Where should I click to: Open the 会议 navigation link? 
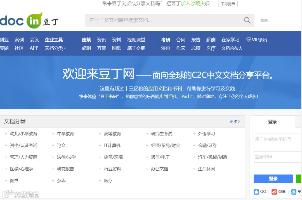pyautogui.click(x=34, y=40)
